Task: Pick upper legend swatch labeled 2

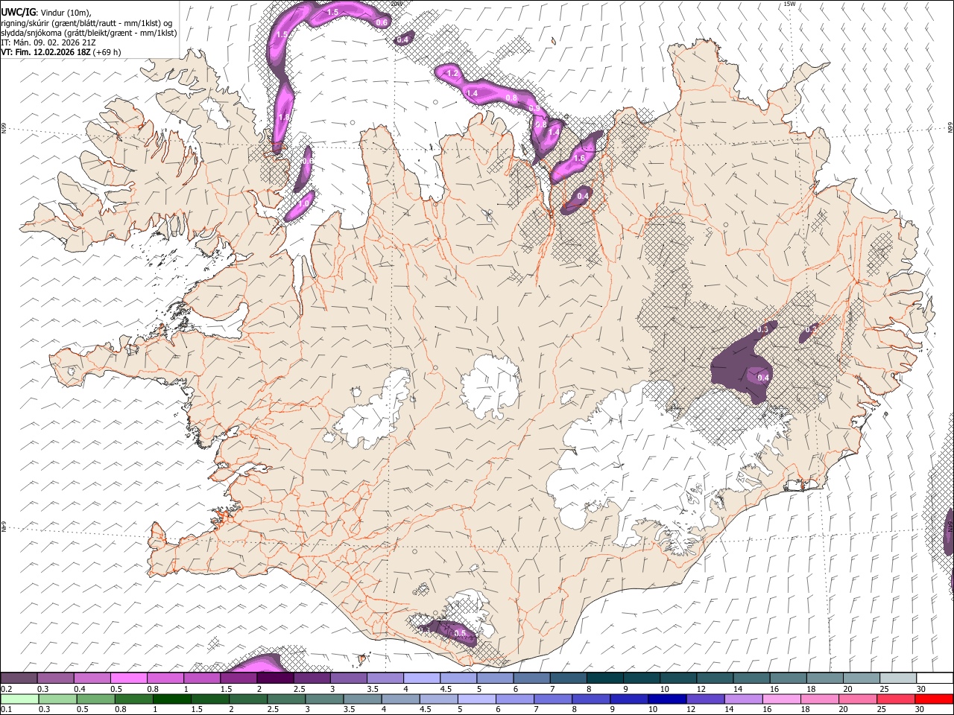Action: (x=275, y=679)
